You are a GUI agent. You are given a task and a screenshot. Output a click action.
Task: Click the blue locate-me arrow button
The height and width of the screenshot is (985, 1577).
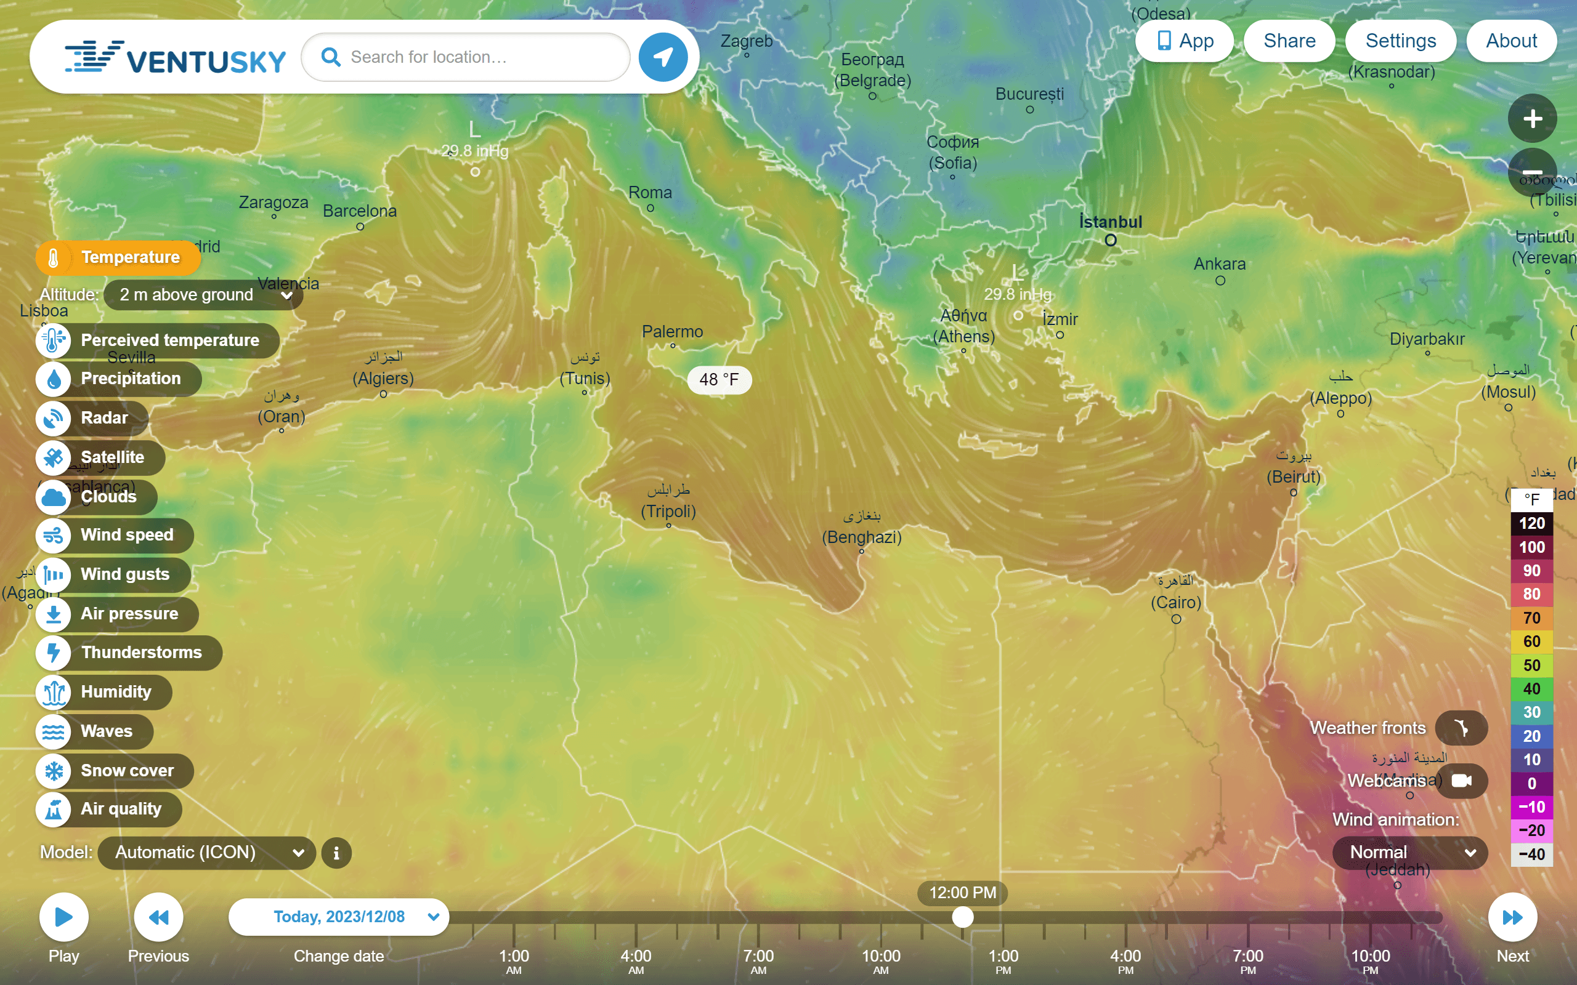(x=663, y=57)
